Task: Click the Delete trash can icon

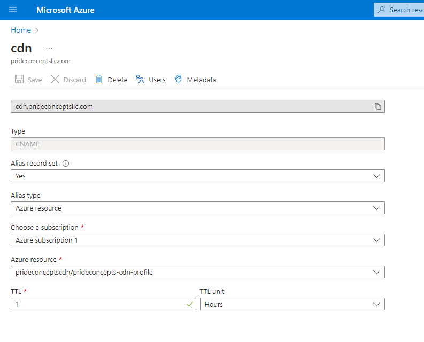Action: click(99, 79)
